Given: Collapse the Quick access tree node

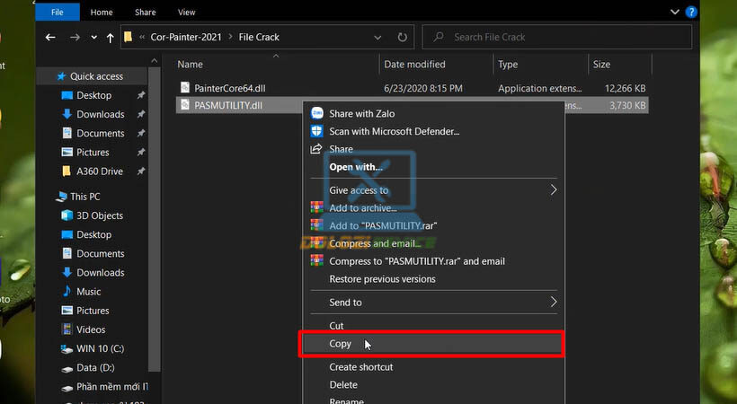Looking at the screenshot, I should [49, 77].
